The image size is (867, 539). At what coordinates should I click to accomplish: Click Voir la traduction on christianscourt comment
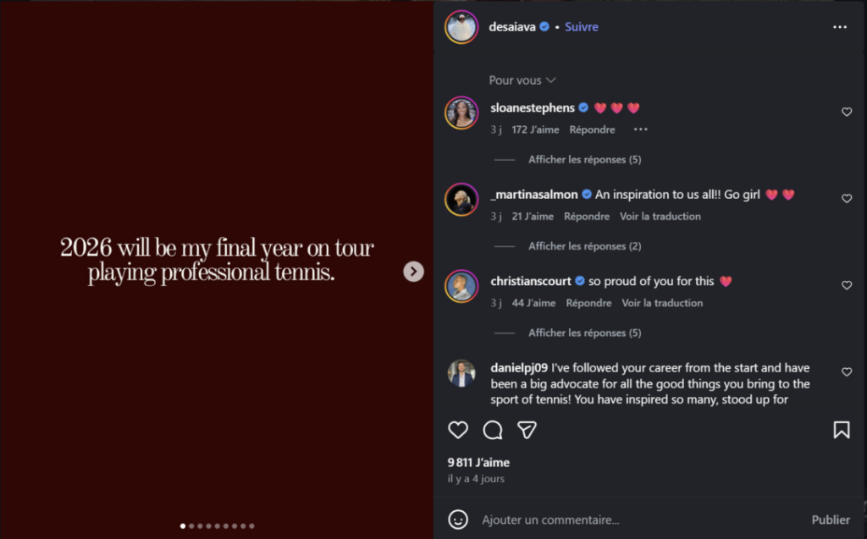[662, 303]
